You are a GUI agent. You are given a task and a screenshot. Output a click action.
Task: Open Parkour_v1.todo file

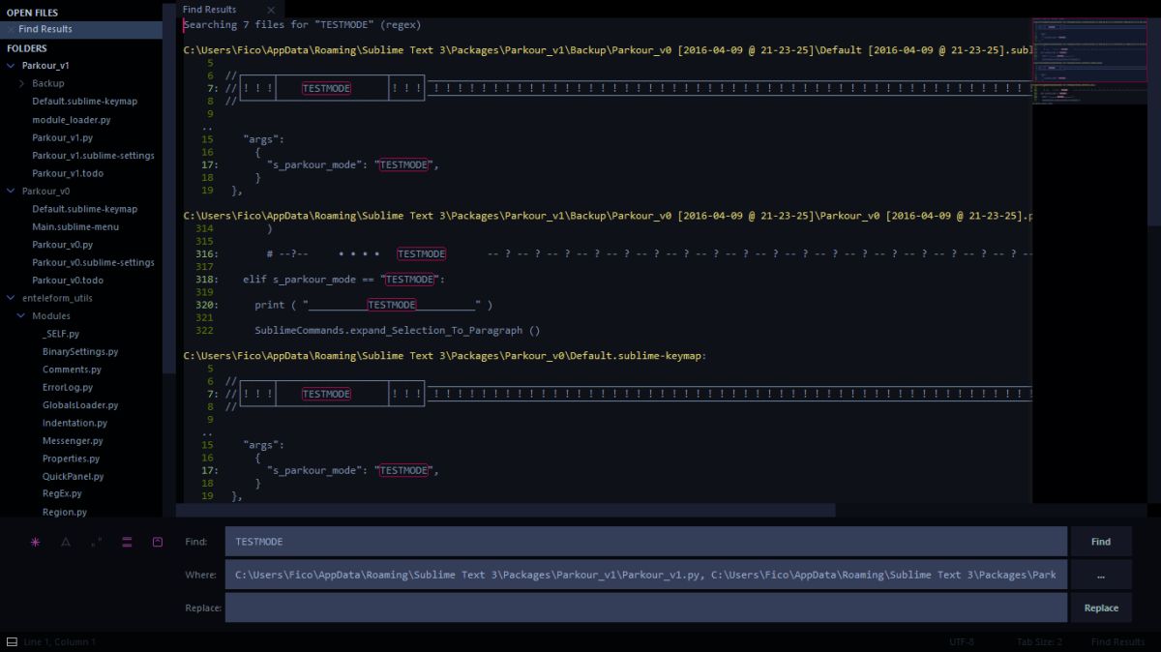click(x=68, y=173)
